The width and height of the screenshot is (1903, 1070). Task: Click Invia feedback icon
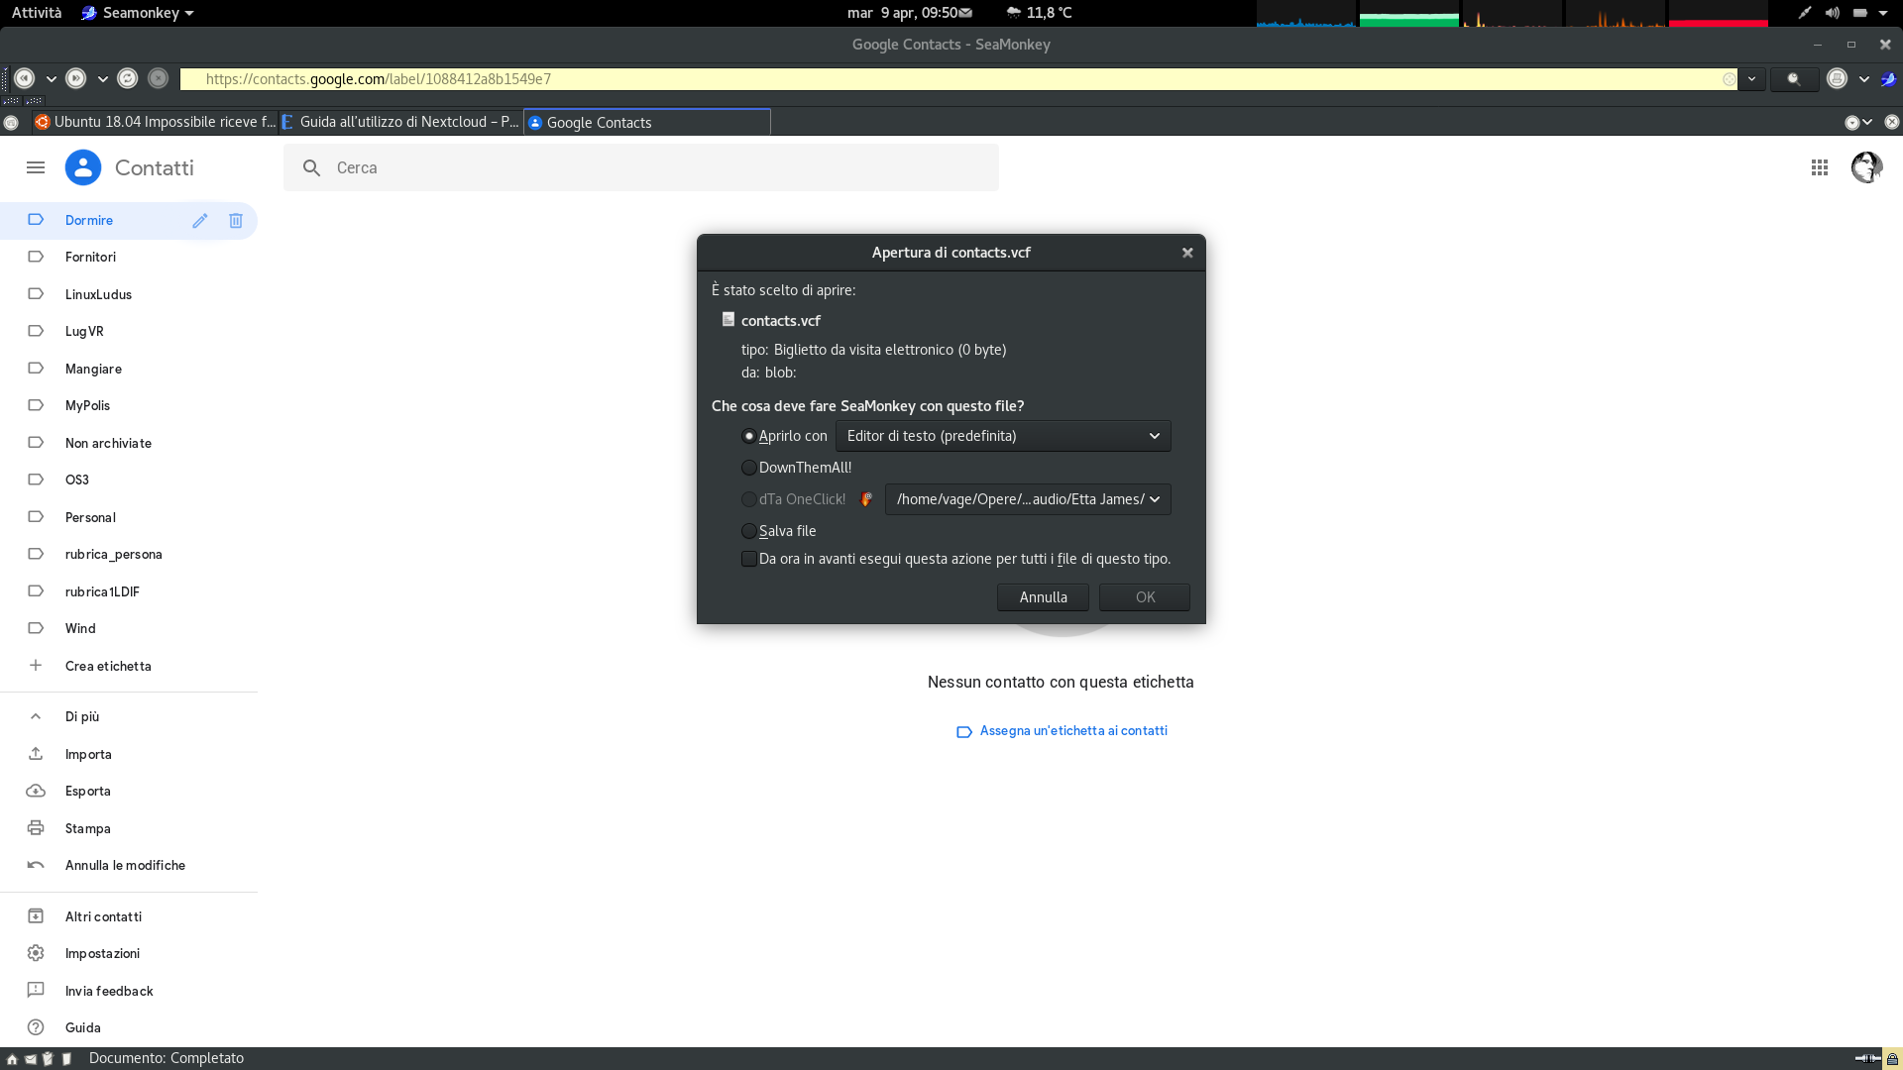tap(36, 991)
